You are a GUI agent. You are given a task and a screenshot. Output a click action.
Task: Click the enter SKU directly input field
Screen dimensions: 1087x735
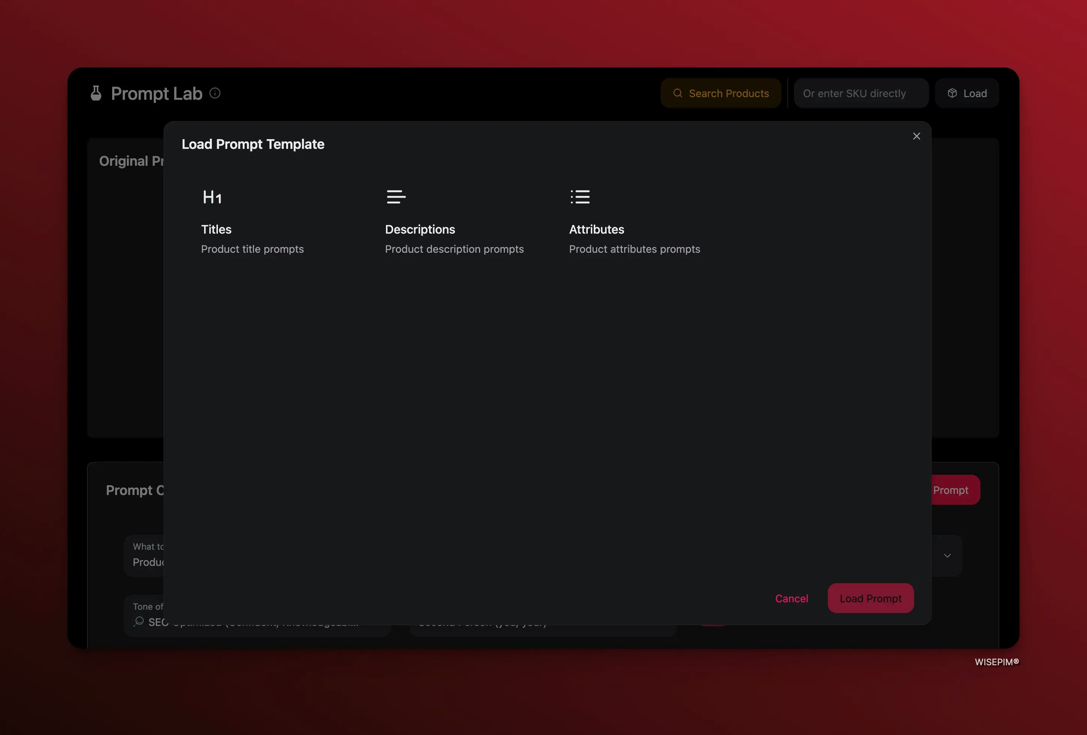tap(861, 93)
